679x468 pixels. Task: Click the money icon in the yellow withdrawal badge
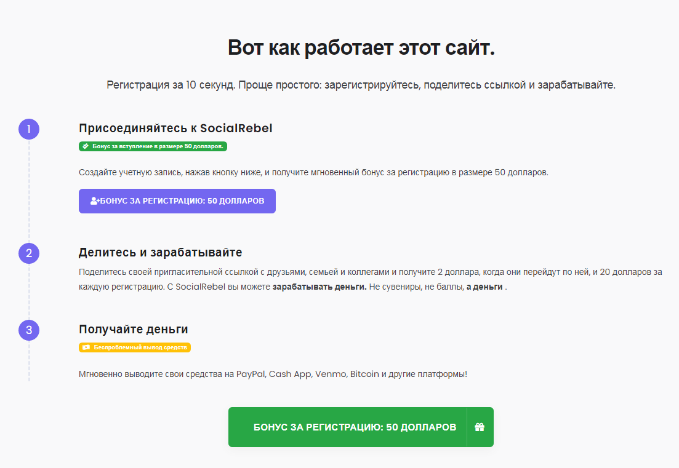(86, 347)
